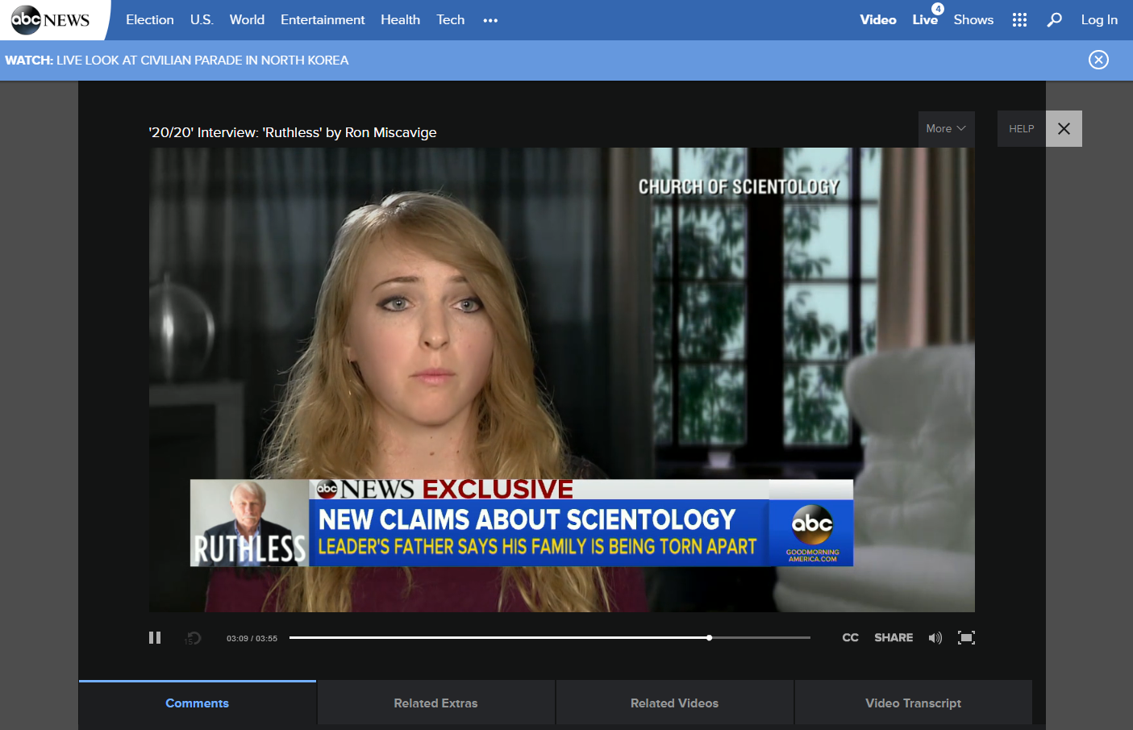Expand the navigation ellipsis menu
The width and height of the screenshot is (1133, 730).
pos(490,20)
